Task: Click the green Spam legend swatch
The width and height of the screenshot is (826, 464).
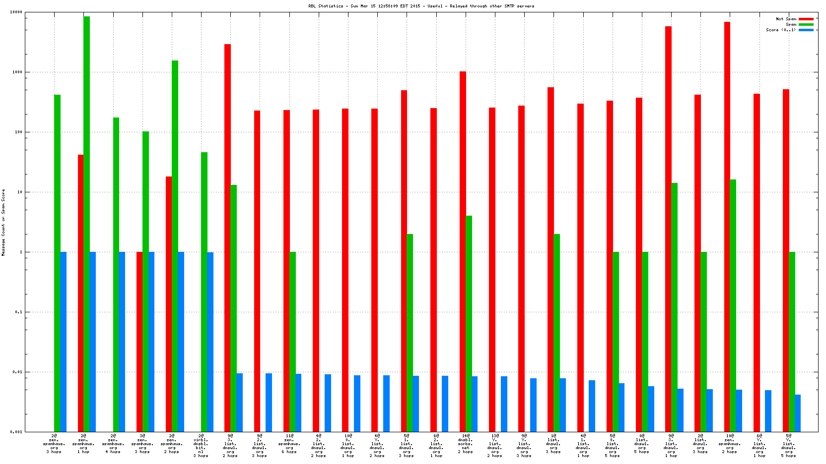Action: click(x=806, y=24)
